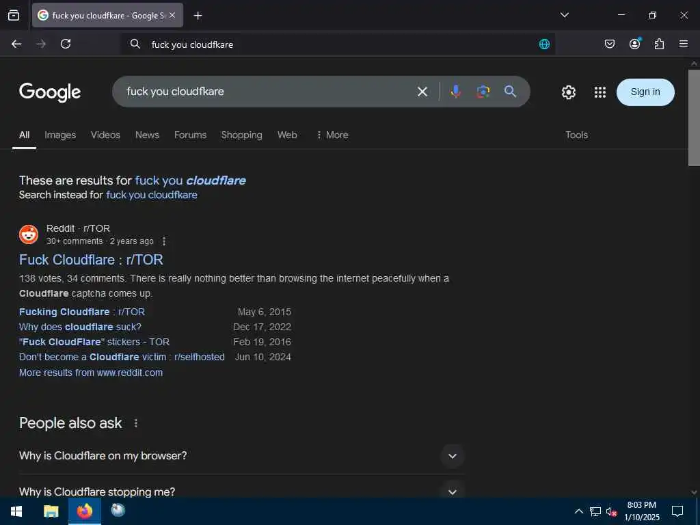Follow corrected query fuck you cloudflare link
Viewport: 700px width, 525px height.
[190, 180]
